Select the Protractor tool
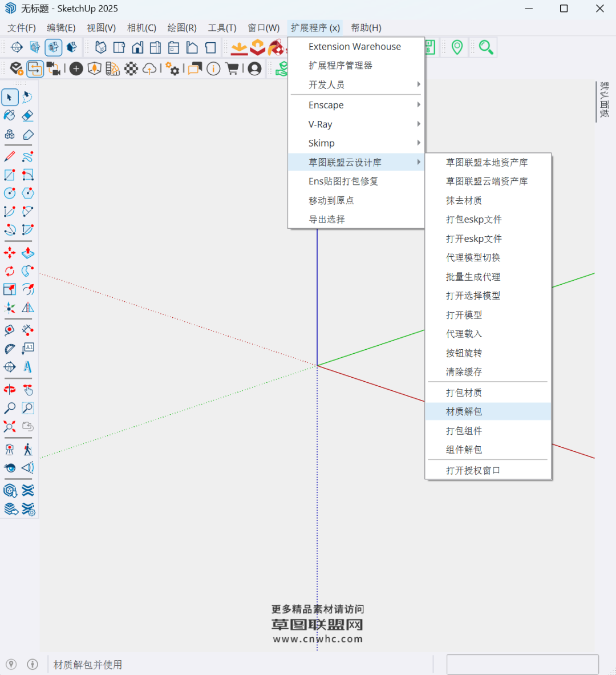Screen dimensions: 616x675 [10, 349]
